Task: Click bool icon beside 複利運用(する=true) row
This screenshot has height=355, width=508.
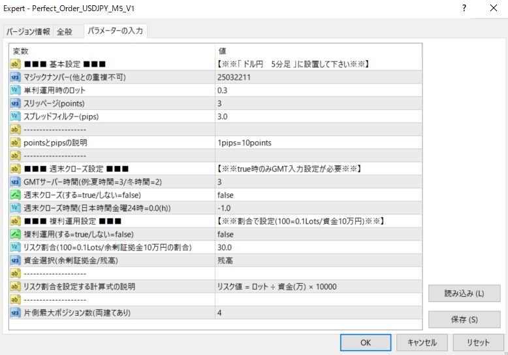Action: (x=15, y=234)
